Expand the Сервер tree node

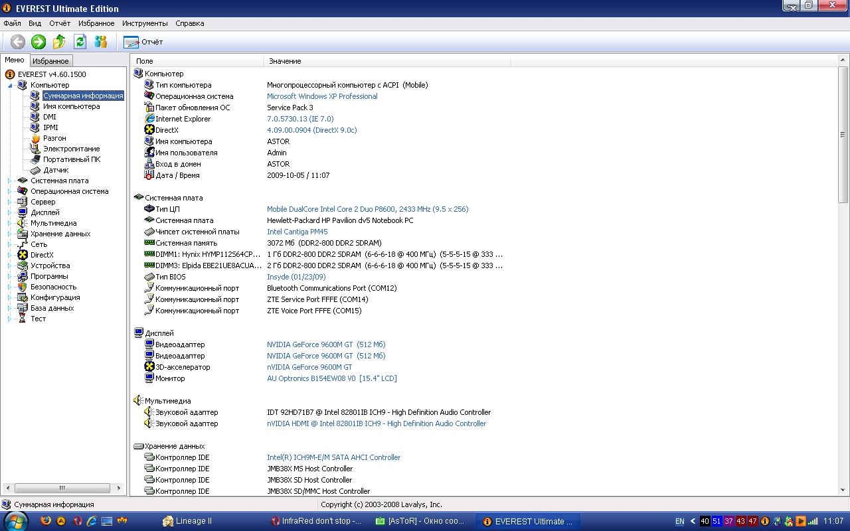pyautogui.click(x=10, y=202)
